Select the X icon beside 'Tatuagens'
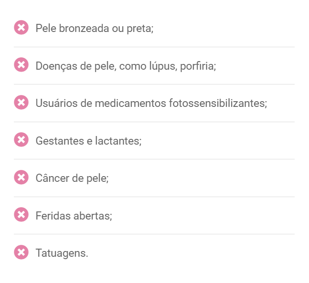This screenshot has height=283, width=309. pos(21,252)
